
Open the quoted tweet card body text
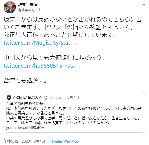(74, 115)
